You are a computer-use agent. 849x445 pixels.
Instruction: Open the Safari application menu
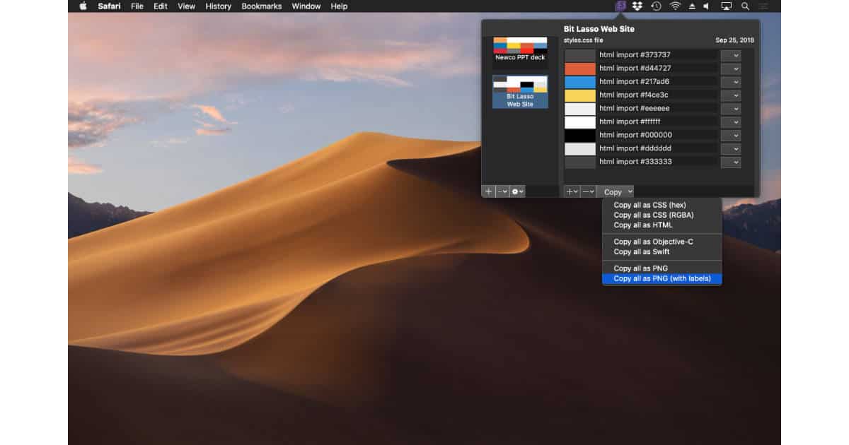(x=110, y=6)
